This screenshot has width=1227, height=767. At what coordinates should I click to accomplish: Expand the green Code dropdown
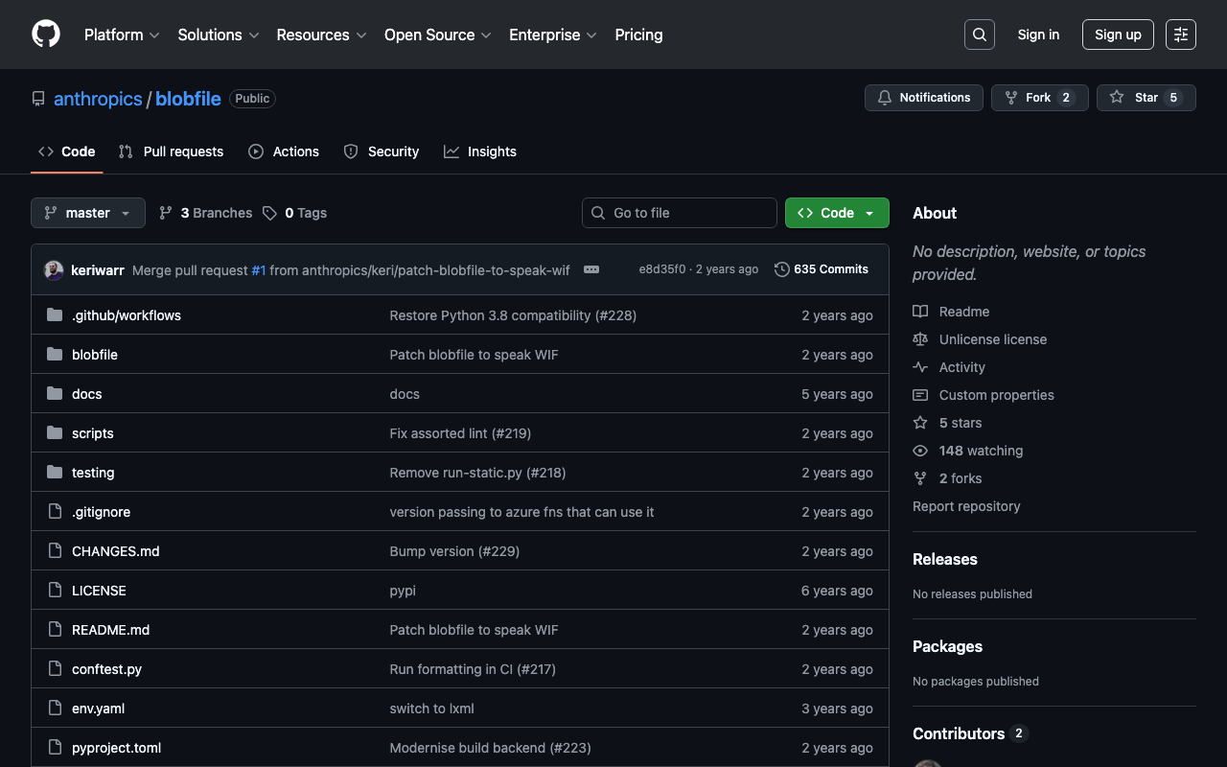tap(837, 213)
